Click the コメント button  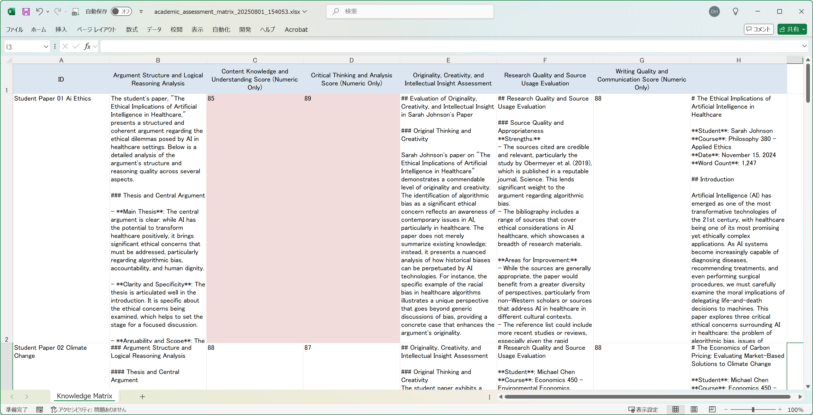point(758,29)
